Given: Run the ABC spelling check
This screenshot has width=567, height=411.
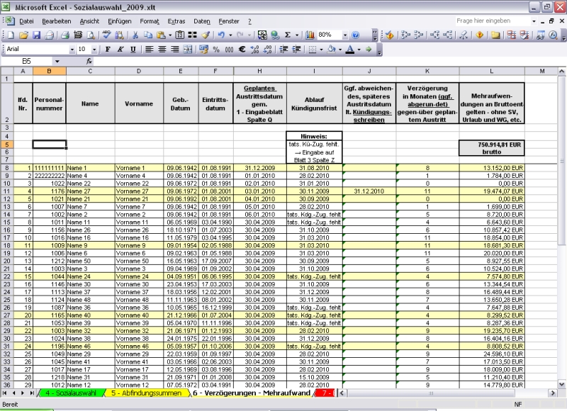Looking at the screenshot, I should click(x=106, y=35).
